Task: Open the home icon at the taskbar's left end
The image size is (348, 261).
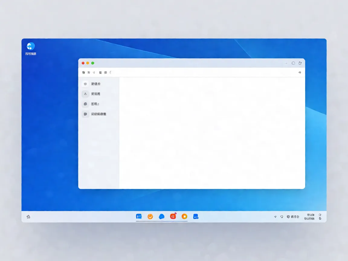Action: point(28,217)
